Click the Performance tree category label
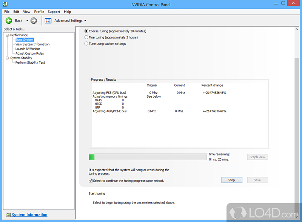The height and width of the screenshot is (222, 302). pos(19,35)
